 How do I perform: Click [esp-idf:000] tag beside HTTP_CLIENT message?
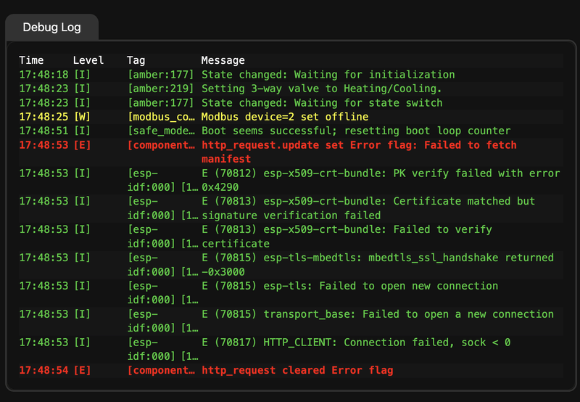point(162,349)
